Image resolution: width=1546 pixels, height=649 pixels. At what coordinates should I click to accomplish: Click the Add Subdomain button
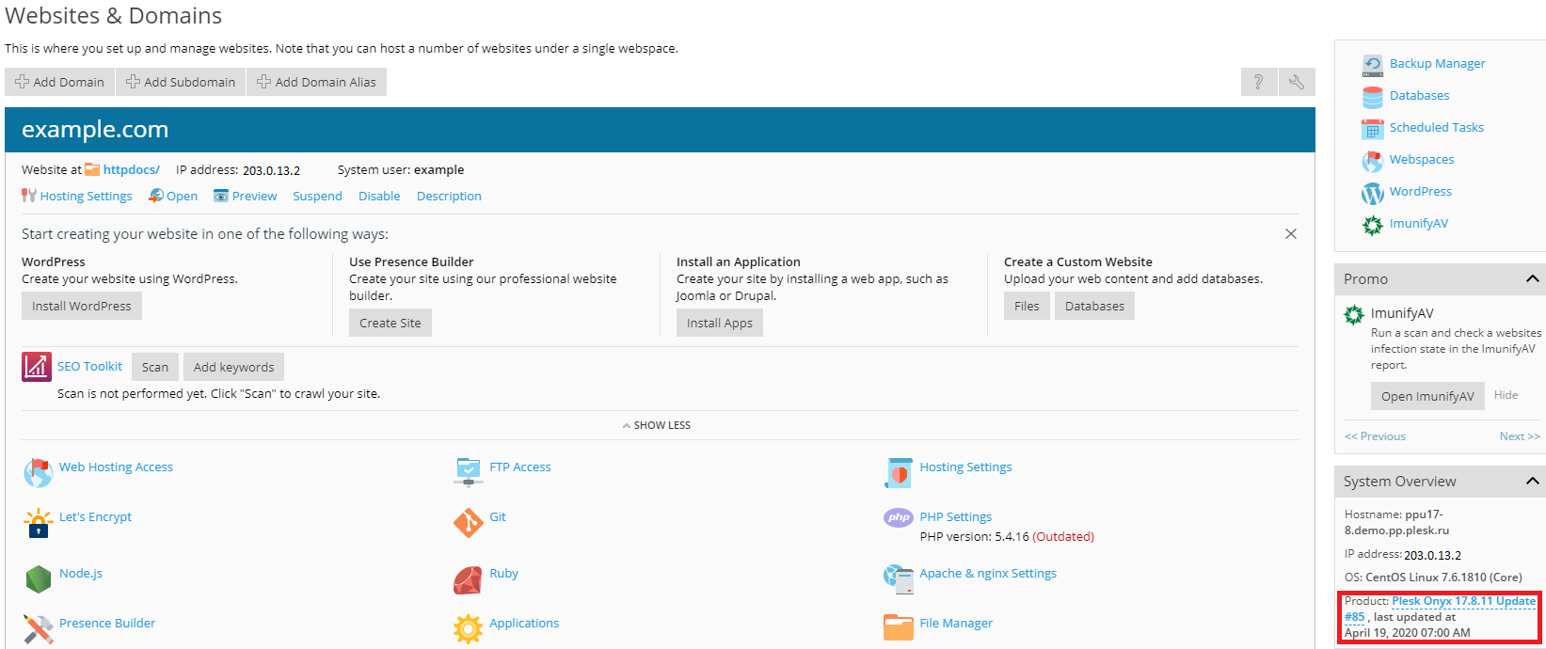click(x=181, y=82)
